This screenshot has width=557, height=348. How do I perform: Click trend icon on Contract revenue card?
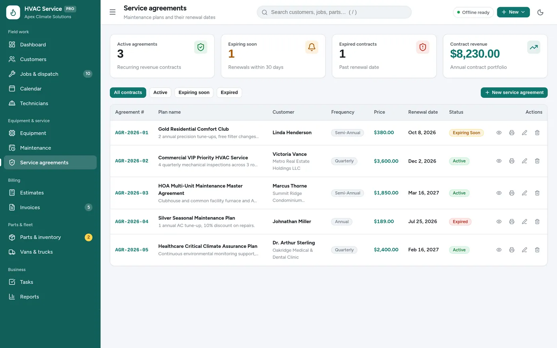coord(534,47)
